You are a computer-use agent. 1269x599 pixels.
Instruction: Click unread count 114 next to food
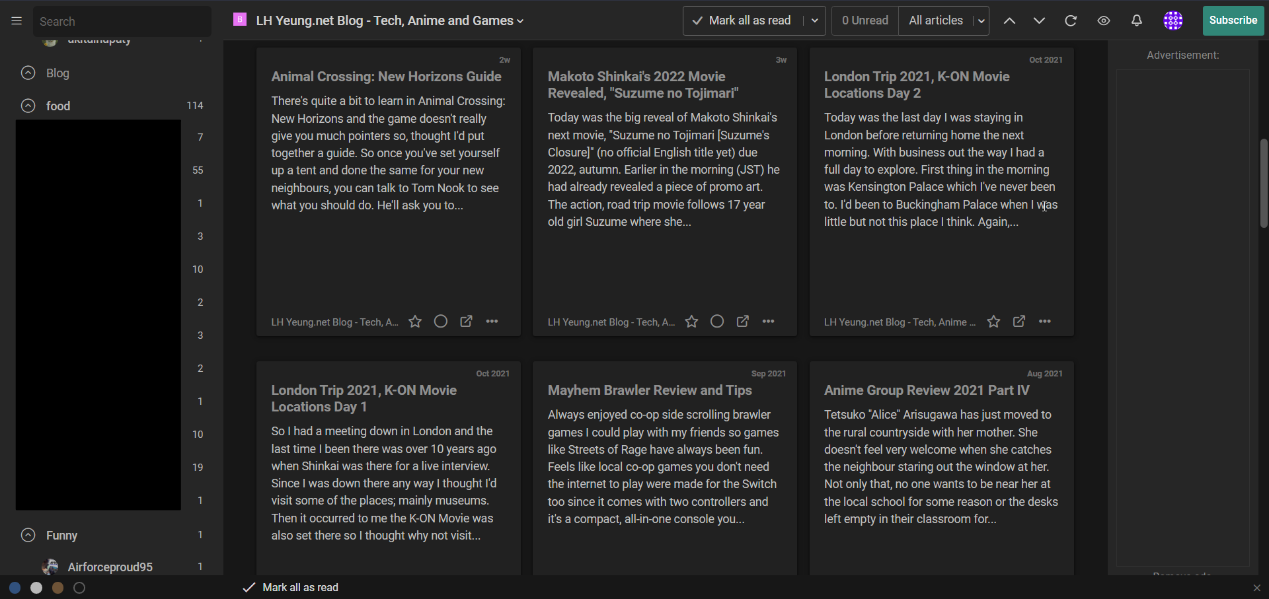pos(195,106)
